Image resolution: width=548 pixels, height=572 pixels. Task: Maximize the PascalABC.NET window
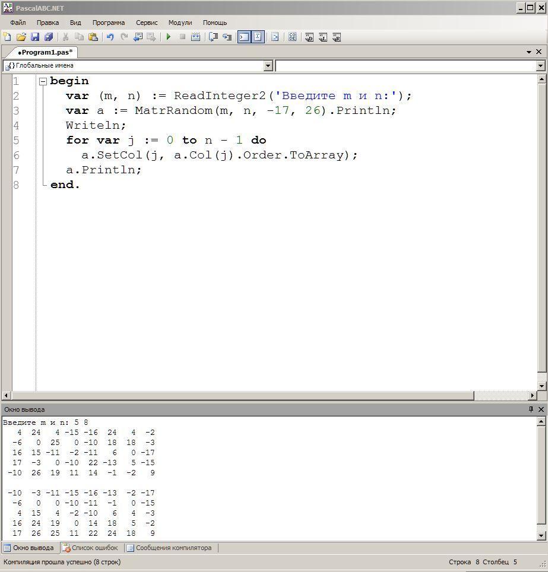pos(530,8)
